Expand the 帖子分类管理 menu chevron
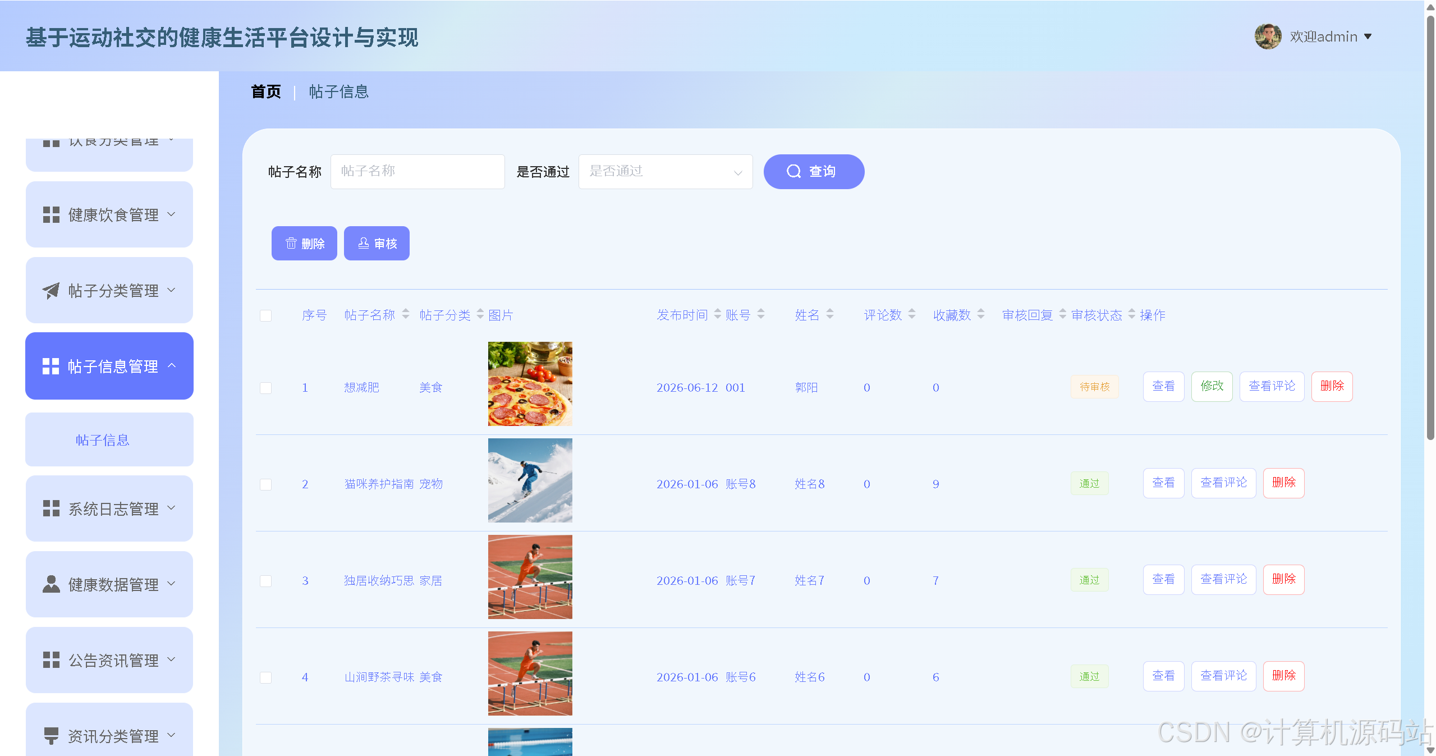1436x756 pixels. (x=172, y=290)
